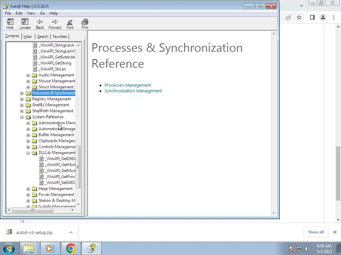This screenshot has width=341, height=255.
Task: Open the Chrome profile avatar
Action: [x=323, y=17]
